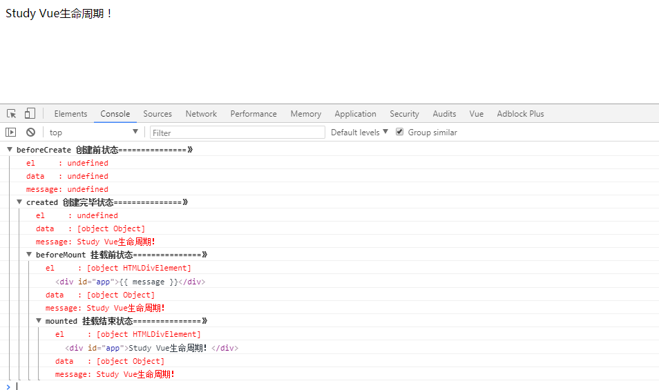Open the Audits tab
The height and width of the screenshot is (390, 659).
(444, 114)
